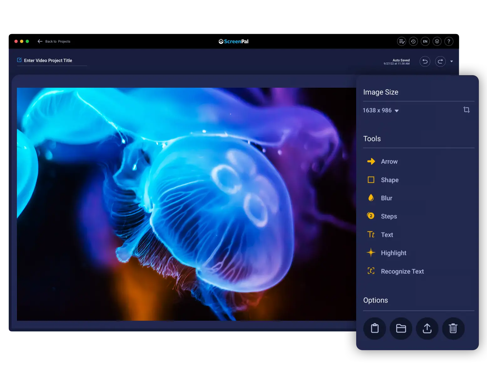Delete image using the trash icon
The width and height of the screenshot is (487, 384).
(x=453, y=329)
